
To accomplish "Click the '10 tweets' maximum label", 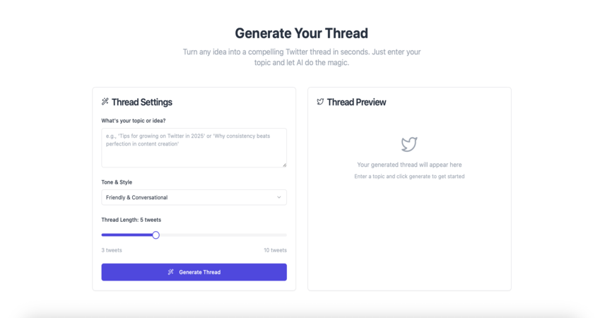I will [275, 250].
